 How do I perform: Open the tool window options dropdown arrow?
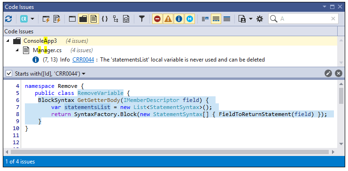(x=325, y=7)
